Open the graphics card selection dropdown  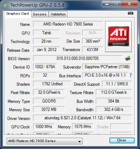click(45, 141)
